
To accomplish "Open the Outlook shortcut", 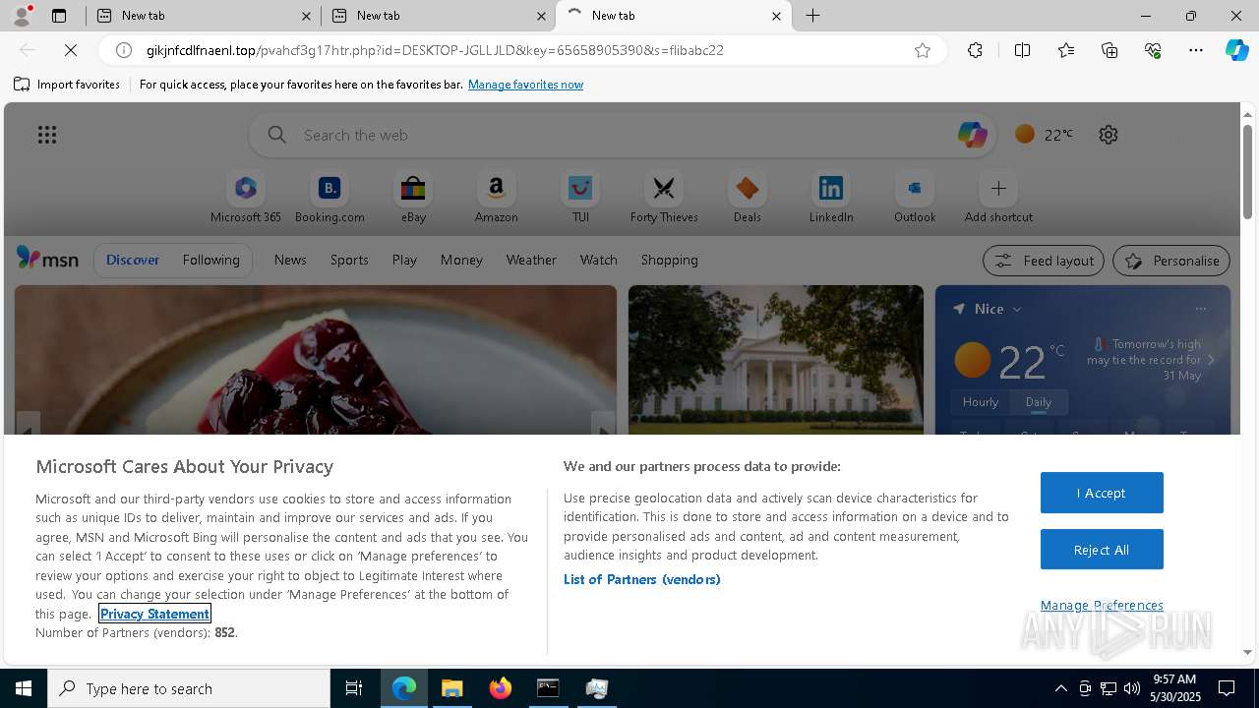I will point(915,198).
